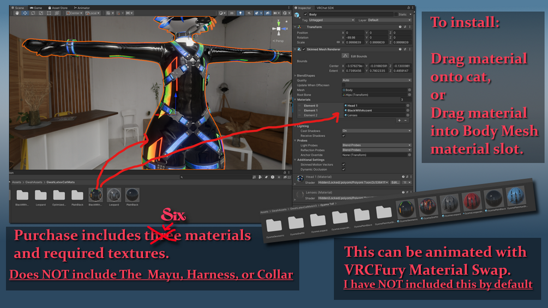Select the Scale tool
The image size is (548, 308).
click(x=41, y=13)
